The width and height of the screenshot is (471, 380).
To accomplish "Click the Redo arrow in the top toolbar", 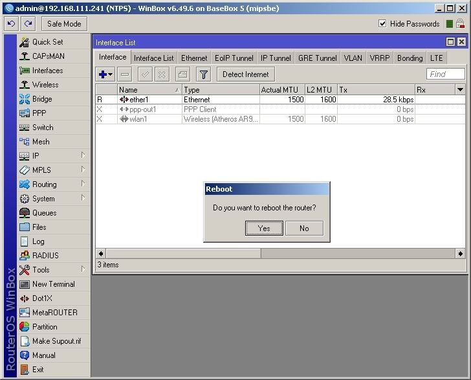I will tap(28, 24).
